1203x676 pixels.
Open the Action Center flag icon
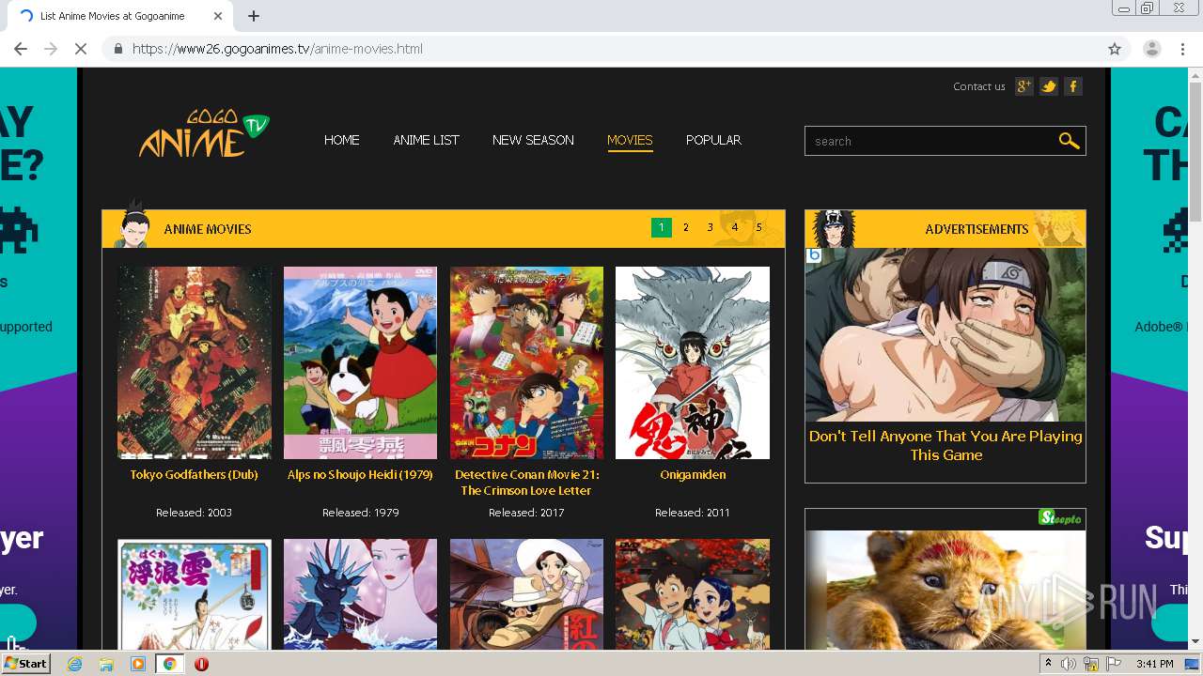pyautogui.click(x=1114, y=664)
